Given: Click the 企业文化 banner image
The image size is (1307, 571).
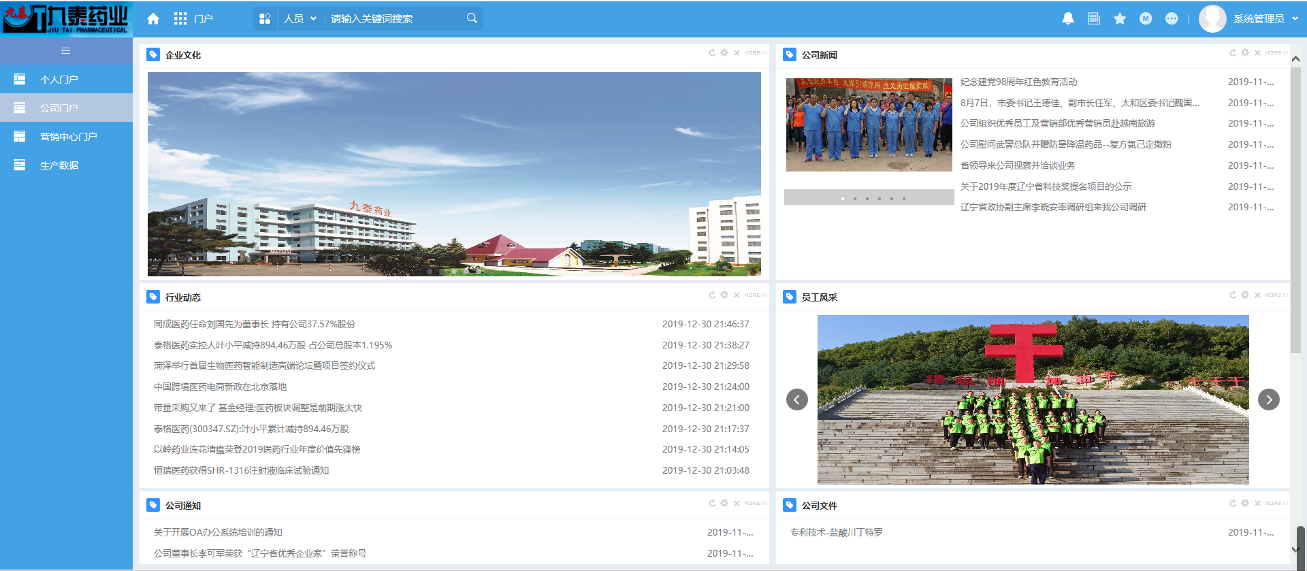Looking at the screenshot, I should point(454,174).
